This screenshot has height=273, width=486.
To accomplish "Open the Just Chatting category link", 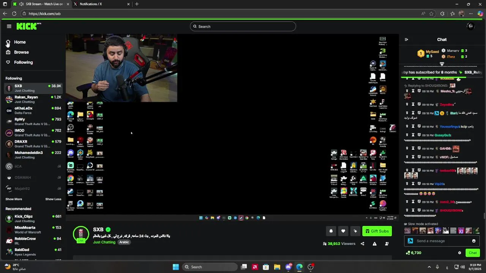I will [104, 242].
